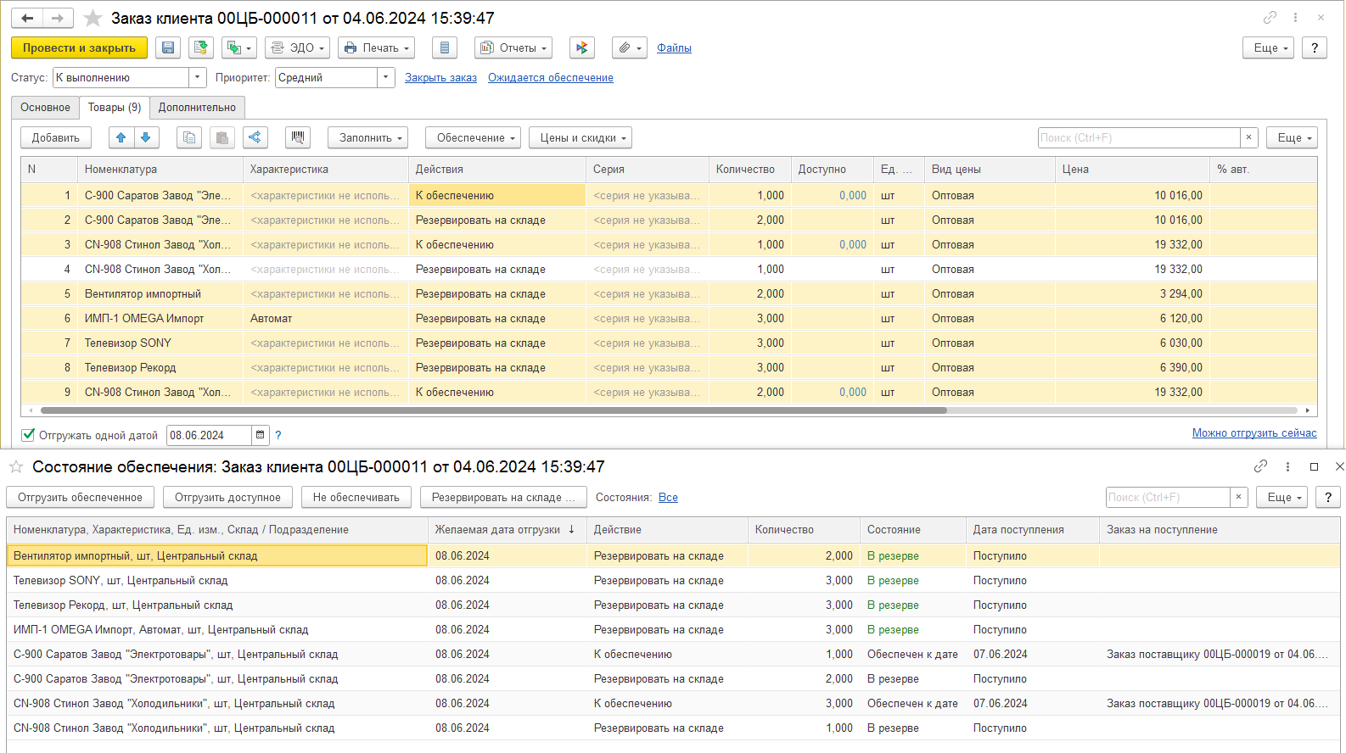
Task: Toggle Отгружать одной датой checkbox
Action: (28, 435)
